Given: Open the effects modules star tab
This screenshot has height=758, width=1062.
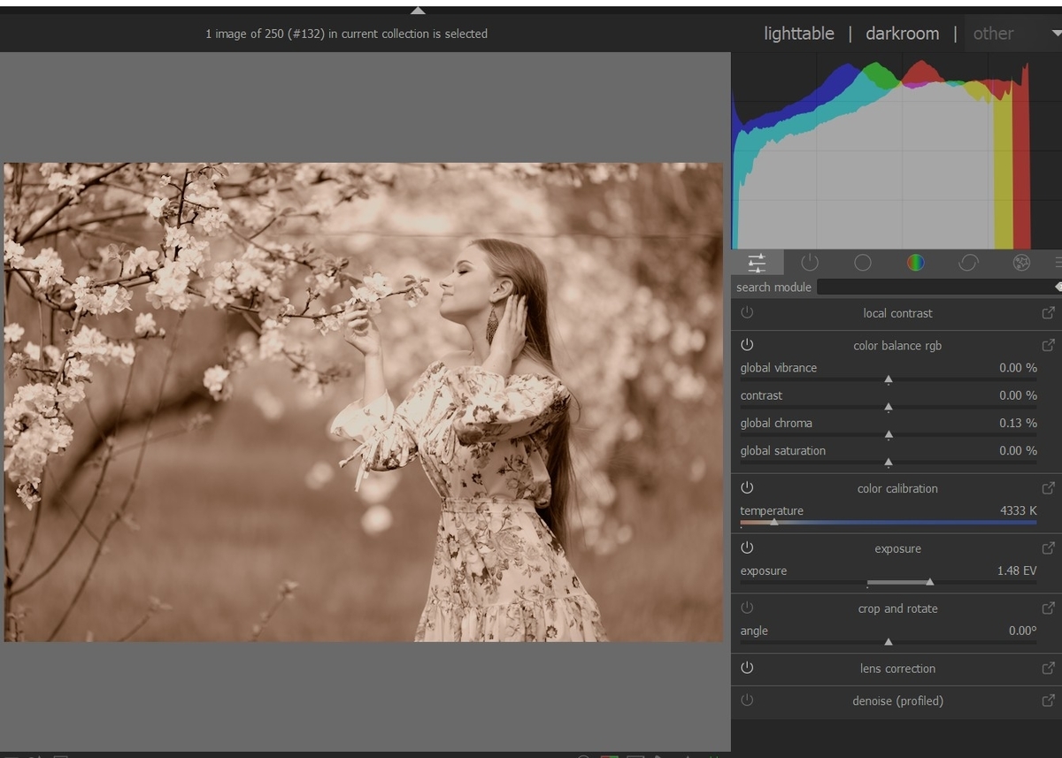Looking at the screenshot, I should [1021, 263].
